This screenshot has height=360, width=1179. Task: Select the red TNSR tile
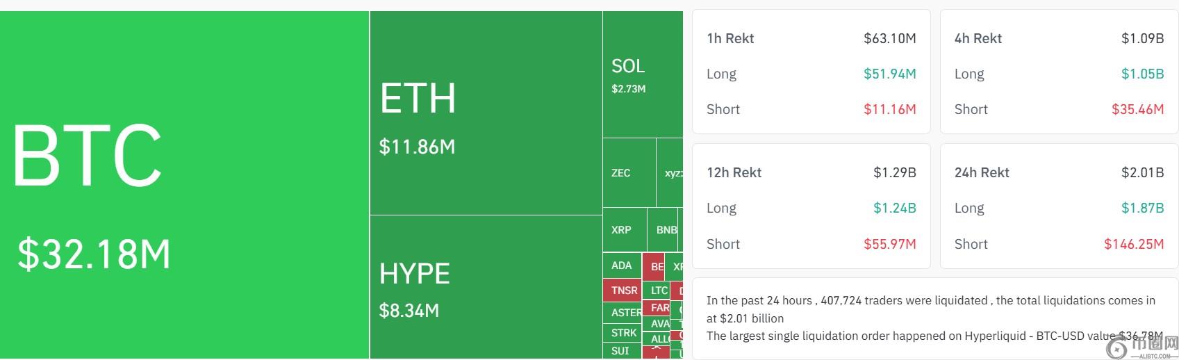(x=623, y=291)
